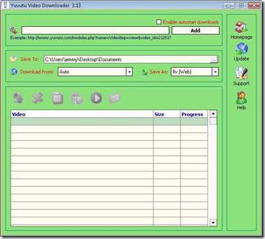
Task: Click the grayed download arrow toolbar icon
Action: pos(18,98)
